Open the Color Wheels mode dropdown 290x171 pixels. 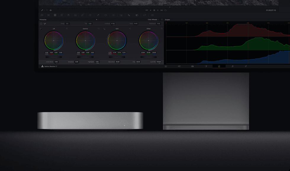[x=159, y=20]
